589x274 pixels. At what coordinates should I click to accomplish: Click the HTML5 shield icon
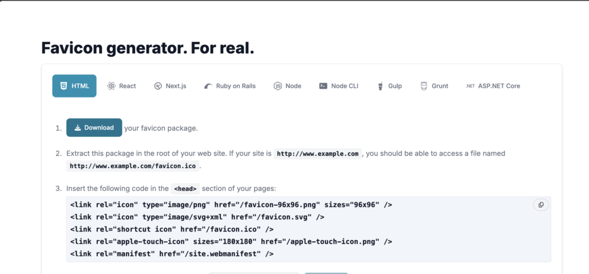[x=63, y=86]
